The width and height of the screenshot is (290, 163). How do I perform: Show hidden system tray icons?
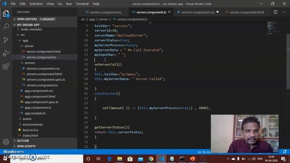228,159
